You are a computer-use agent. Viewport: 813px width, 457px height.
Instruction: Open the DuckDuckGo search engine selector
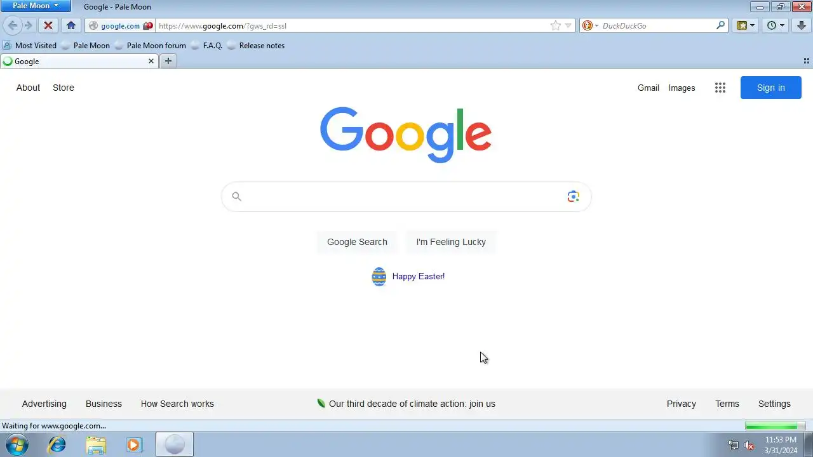coord(591,26)
